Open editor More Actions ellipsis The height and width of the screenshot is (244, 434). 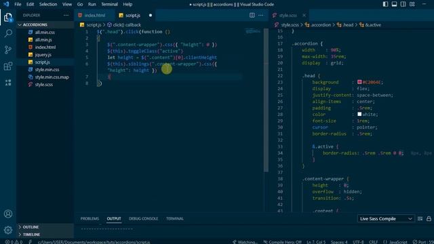(260, 15)
